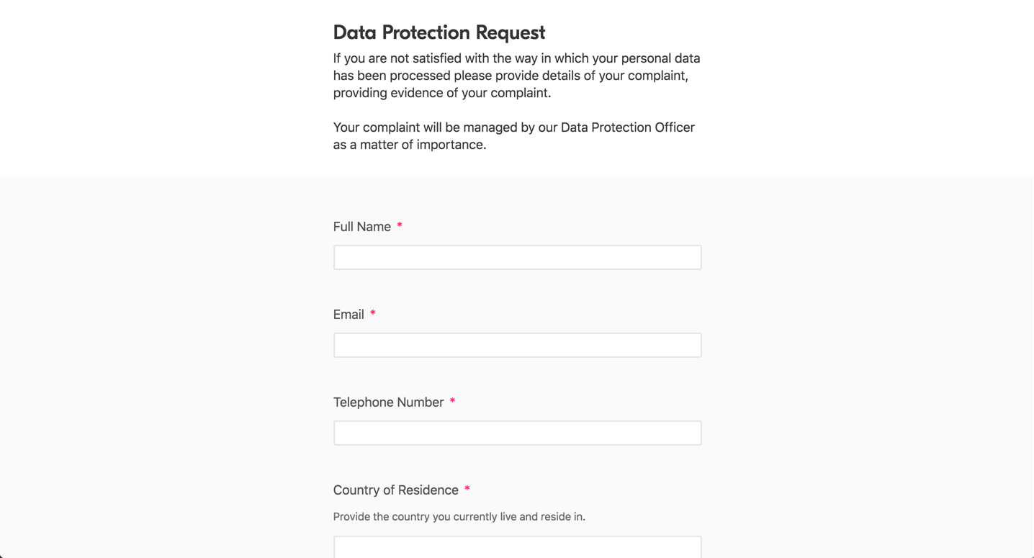Click inside the Email input field

(x=516, y=345)
